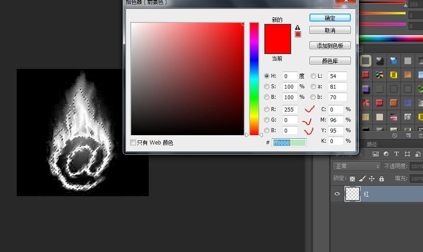Click the lock transparent pixels icon
This screenshot has width=423, height=252.
tap(352, 179)
